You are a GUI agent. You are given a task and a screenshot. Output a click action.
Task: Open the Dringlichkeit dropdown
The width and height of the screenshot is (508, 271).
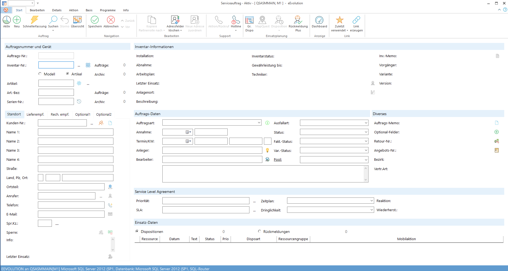tap(371, 210)
